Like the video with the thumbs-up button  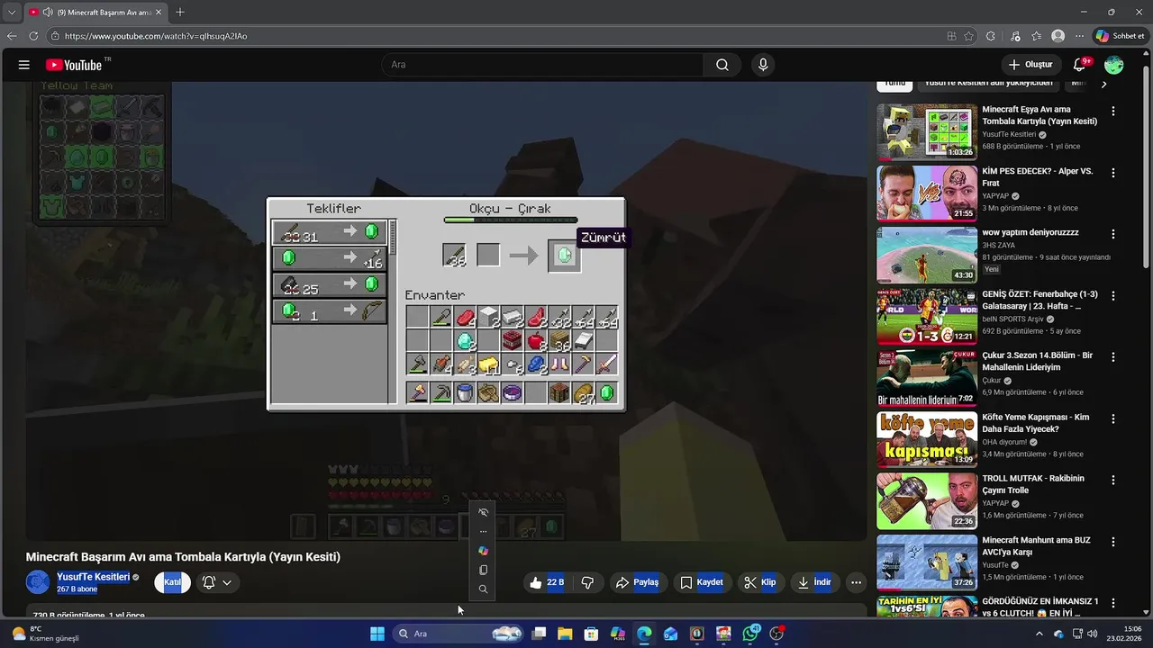click(547, 582)
